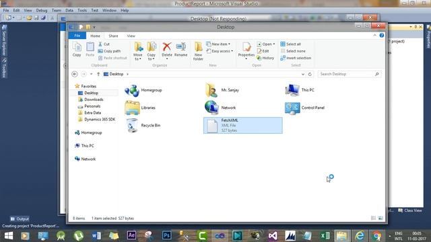Switch to the View ribbon tab
This screenshot has width=431, height=242.
pyautogui.click(x=131, y=36)
